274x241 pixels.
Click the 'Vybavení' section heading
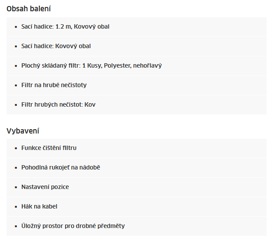pyautogui.click(x=23, y=131)
